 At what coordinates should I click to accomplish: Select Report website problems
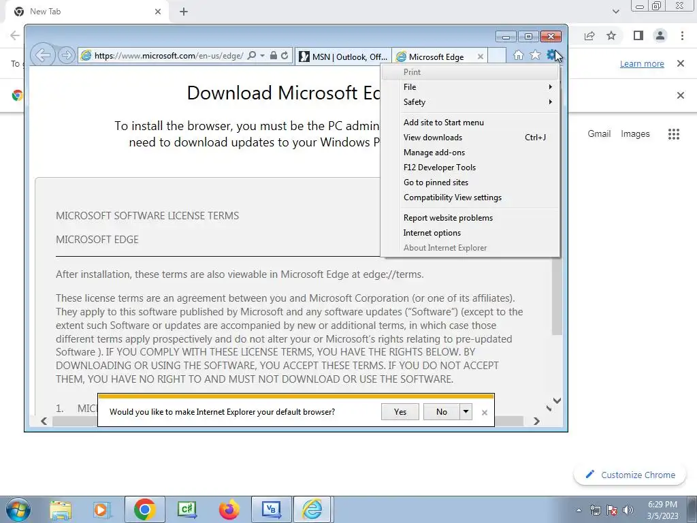click(470, 218)
